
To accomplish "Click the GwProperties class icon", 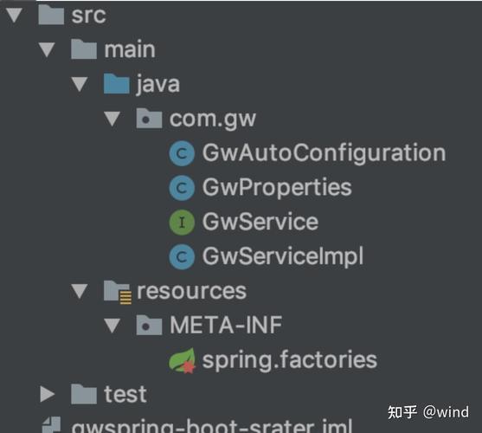I will tap(182, 188).
